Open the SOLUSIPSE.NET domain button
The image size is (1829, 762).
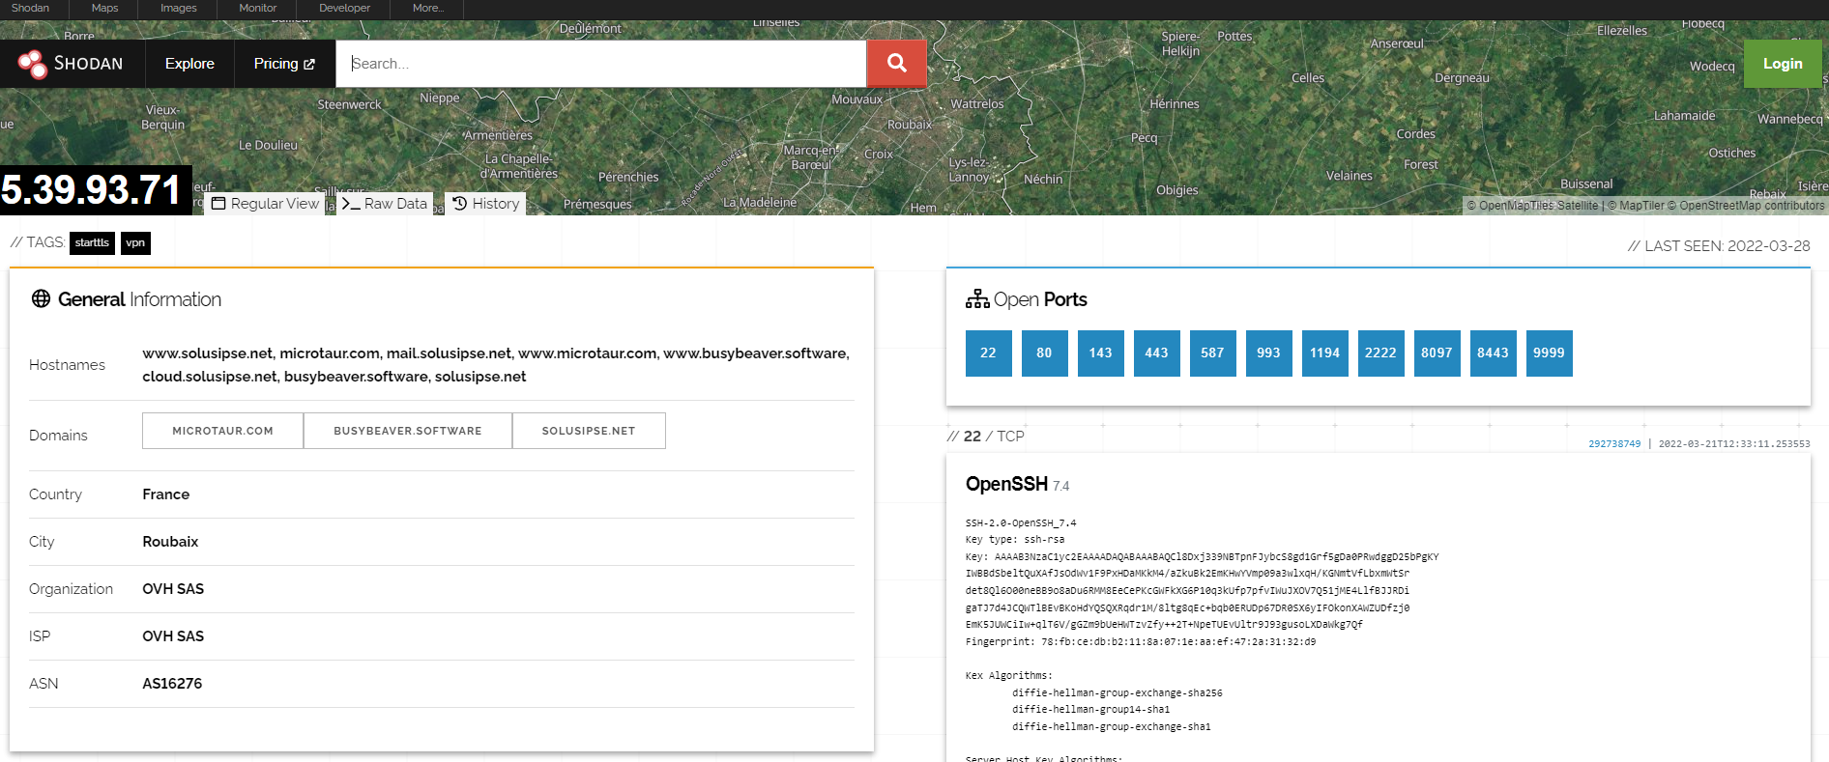point(588,431)
